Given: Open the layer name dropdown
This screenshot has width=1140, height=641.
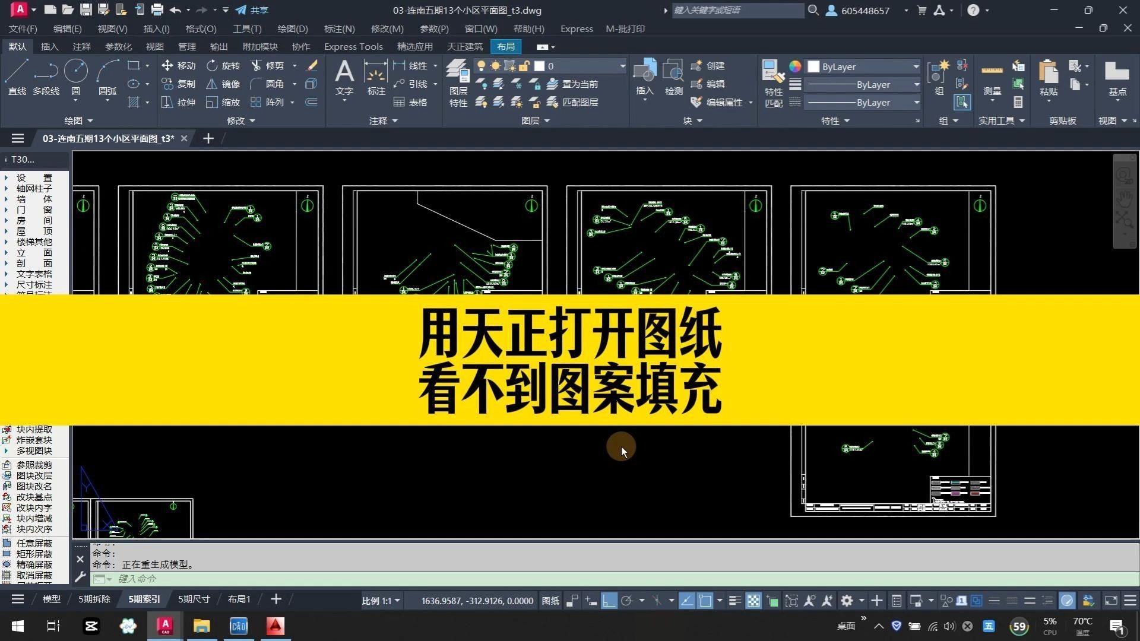Looking at the screenshot, I should click(622, 66).
